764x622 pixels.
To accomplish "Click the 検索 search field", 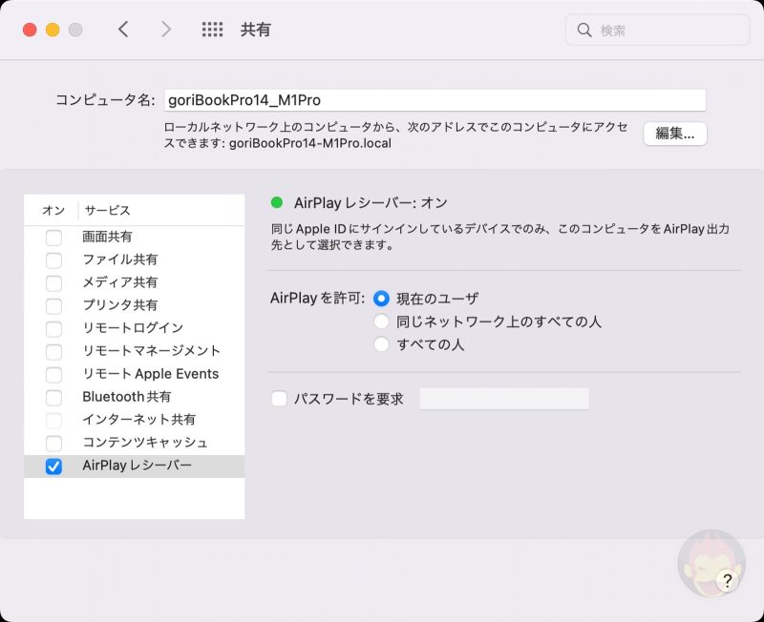I will click(668, 31).
